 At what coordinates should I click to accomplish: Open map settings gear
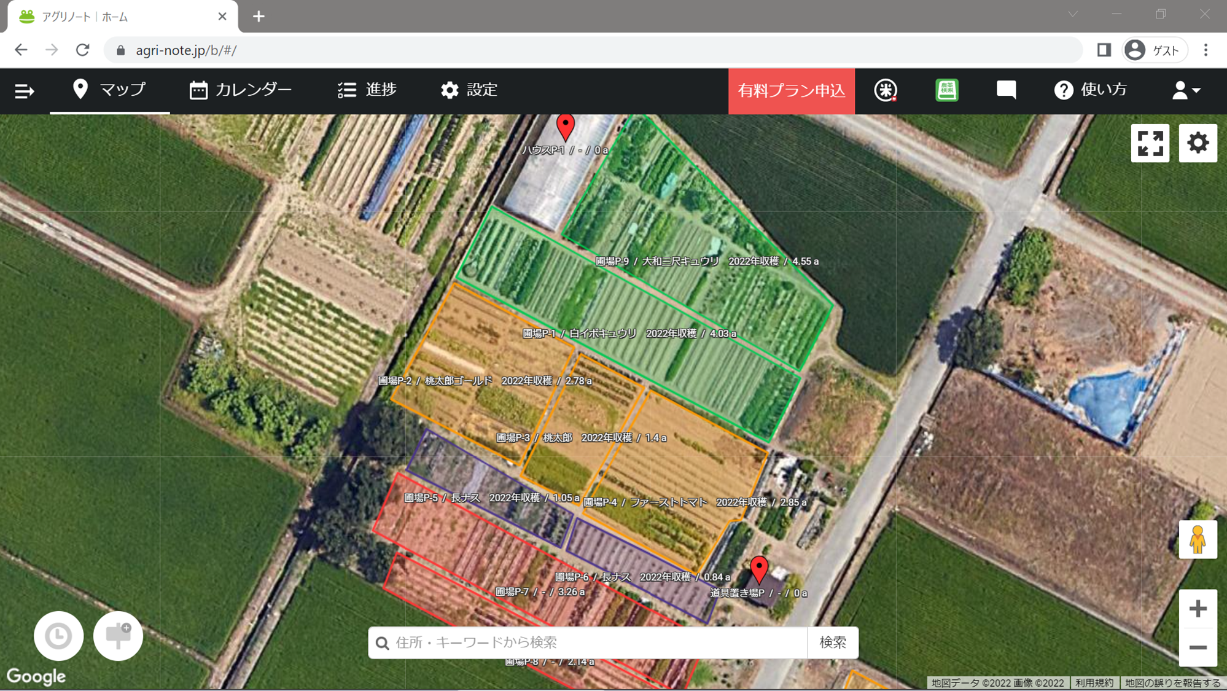pyautogui.click(x=1198, y=143)
